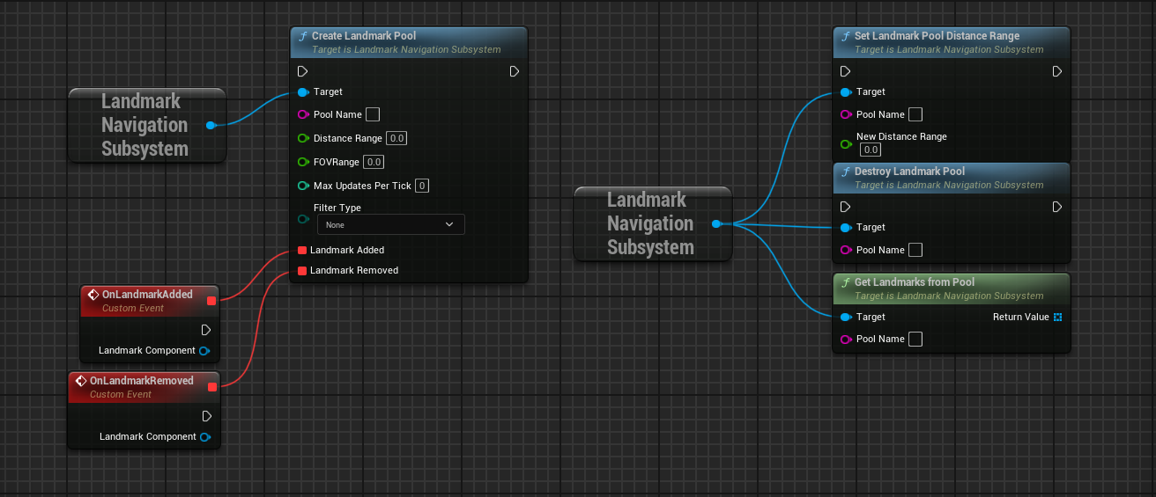Click middle Landmark Navigation Subsystem output pin

[716, 223]
